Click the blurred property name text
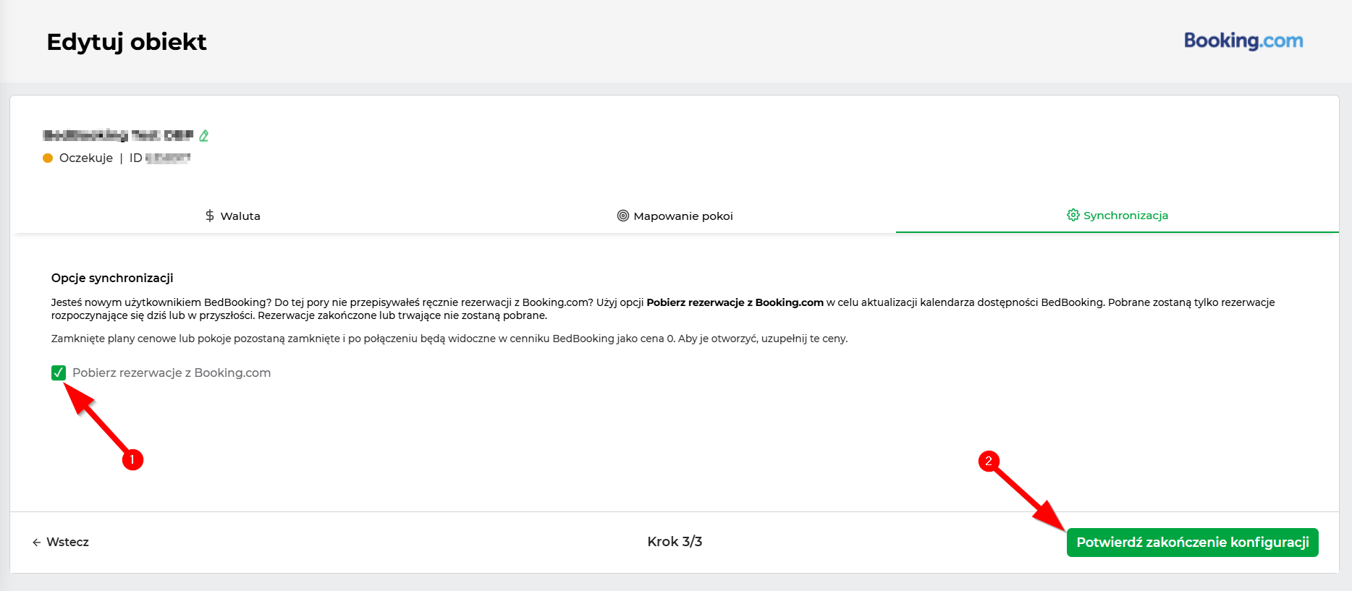1352x591 pixels. pyautogui.click(x=118, y=135)
